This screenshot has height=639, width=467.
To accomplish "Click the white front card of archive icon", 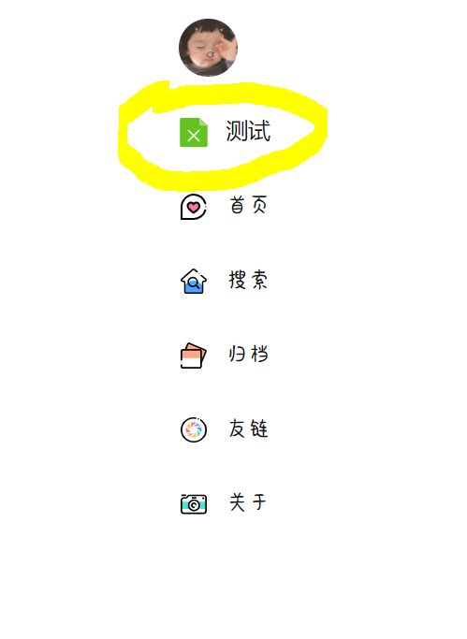I will pyautogui.click(x=191, y=359).
